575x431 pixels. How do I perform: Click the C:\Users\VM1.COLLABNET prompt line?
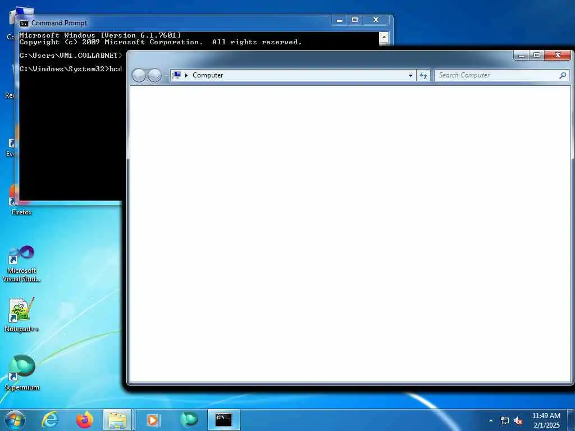[x=71, y=56]
